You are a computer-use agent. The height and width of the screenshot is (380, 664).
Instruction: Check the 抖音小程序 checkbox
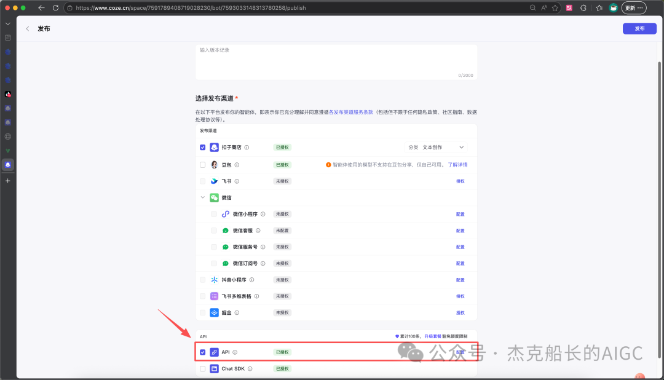pyautogui.click(x=202, y=280)
